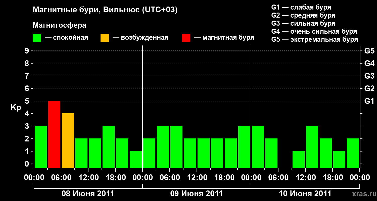This screenshot has height=201, width=377.
Task: Select the red Kp 5 storm bar
Action: point(54,134)
